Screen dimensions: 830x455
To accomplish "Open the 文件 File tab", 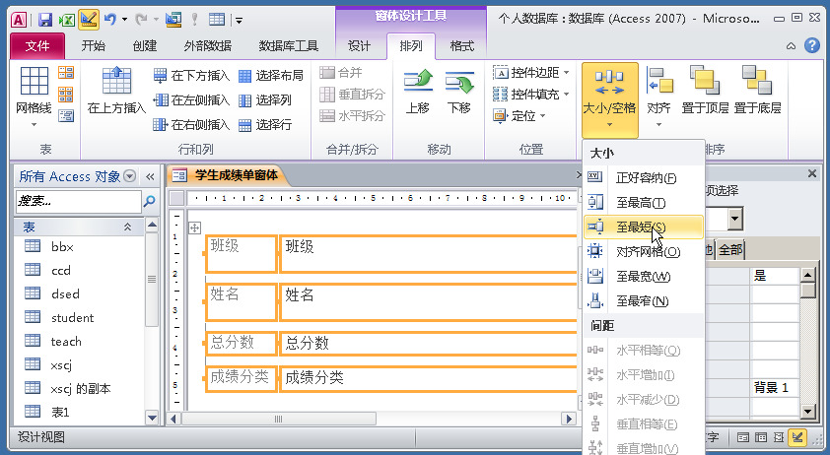I will tap(37, 46).
